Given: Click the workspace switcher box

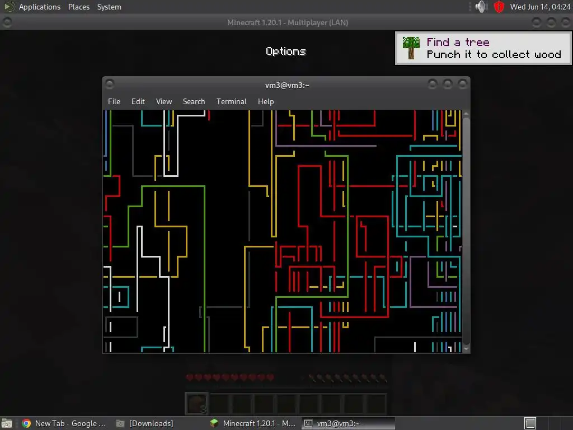Looking at the screenshot, I should (x=530, y=423).
